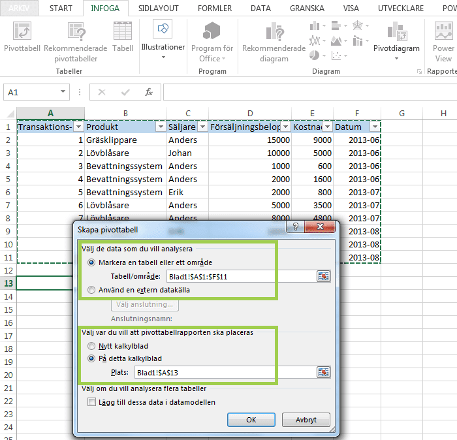This screenshot has height=440, width=457.
Task: Open Kostnad column filter dropdown
Action: click(x=327, y=127)
